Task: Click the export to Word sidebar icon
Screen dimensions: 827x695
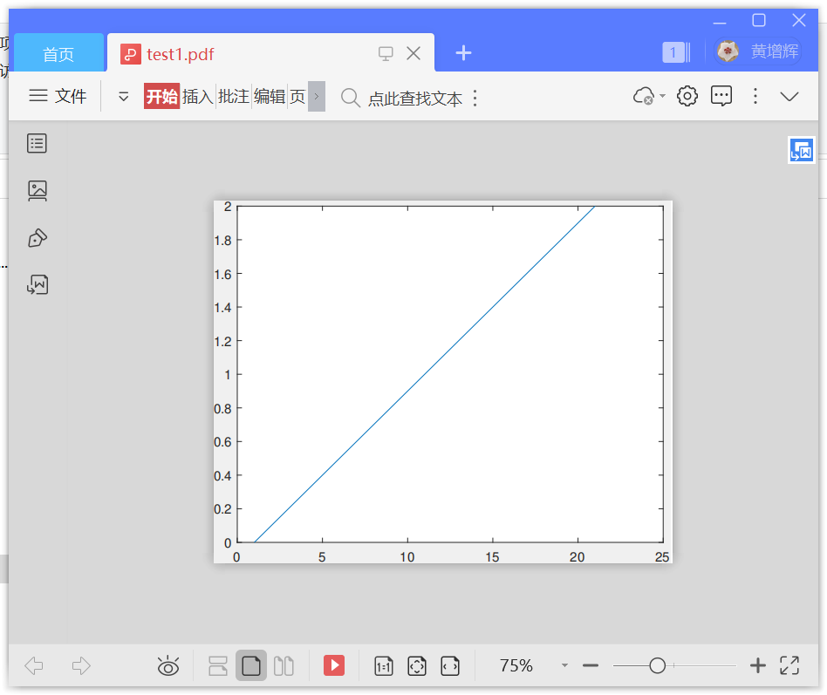Action: [37, 284]
